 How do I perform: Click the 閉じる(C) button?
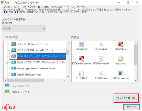point(131,107)
